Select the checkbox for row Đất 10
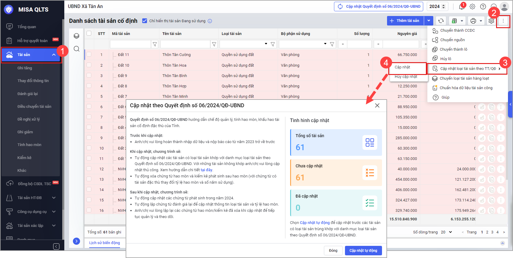Screen dimensions: 513x258 point(89,65)
